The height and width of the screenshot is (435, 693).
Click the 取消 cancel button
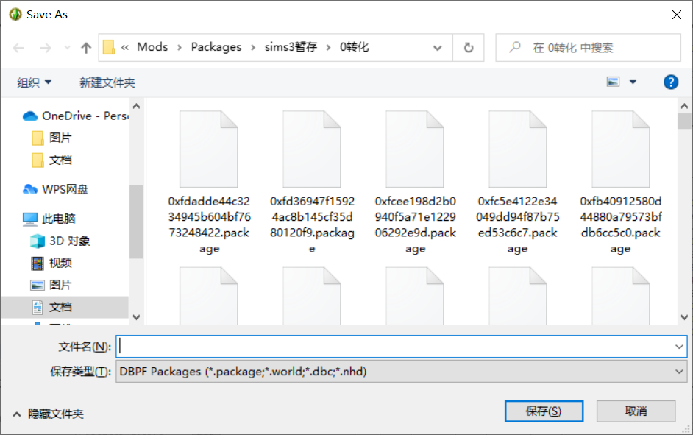click(x=636, y=411)
